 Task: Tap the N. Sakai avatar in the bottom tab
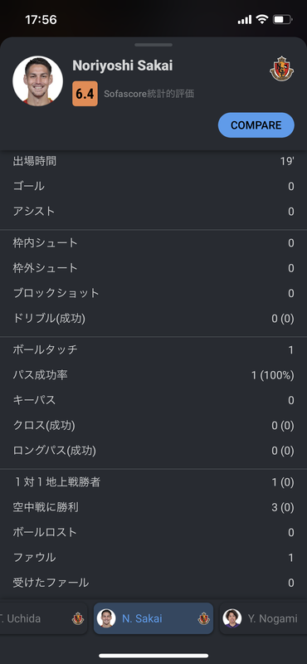(x=106, y=618)
